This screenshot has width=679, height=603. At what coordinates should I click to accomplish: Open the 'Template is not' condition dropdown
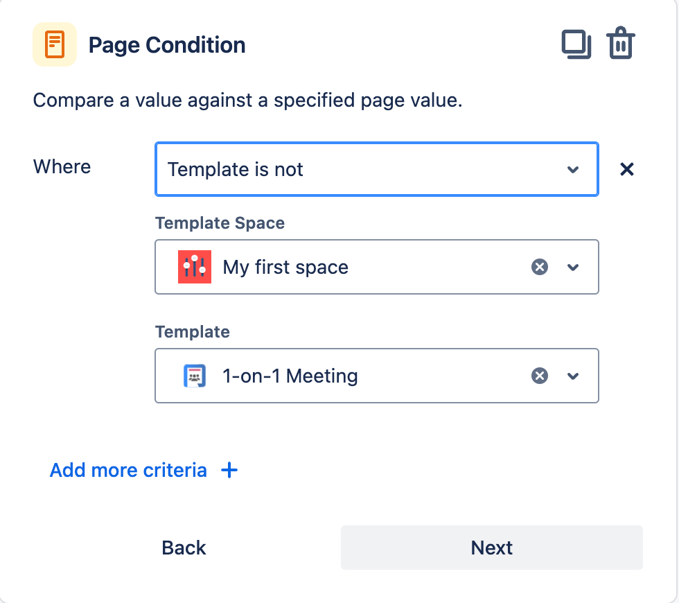point(360,169)
